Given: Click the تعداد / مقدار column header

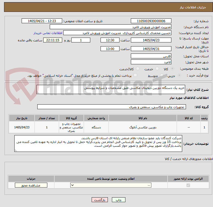Looking at the screenshot, I should coord(47,118).
